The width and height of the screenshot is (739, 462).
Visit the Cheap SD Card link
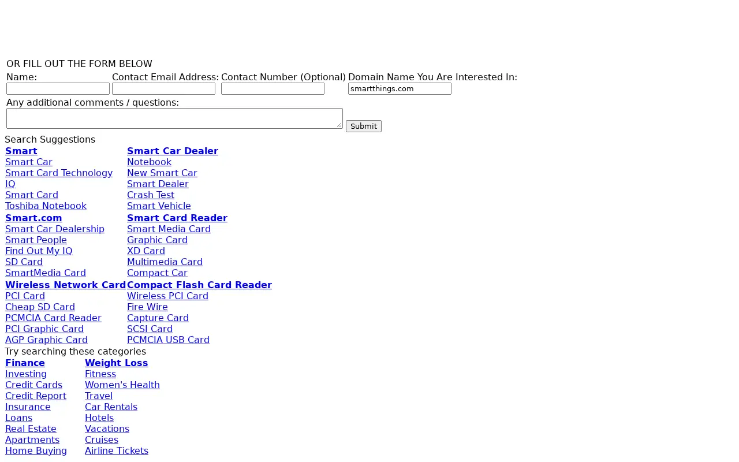coord(40,307)
